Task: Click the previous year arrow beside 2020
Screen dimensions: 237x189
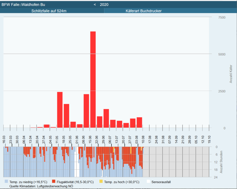Action: click(x=95, y=4)
